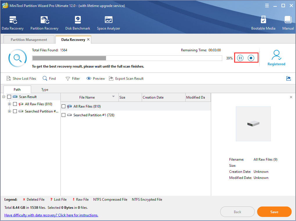
Task: Open the hamburger menu in title bar
Action: [267, 6]
